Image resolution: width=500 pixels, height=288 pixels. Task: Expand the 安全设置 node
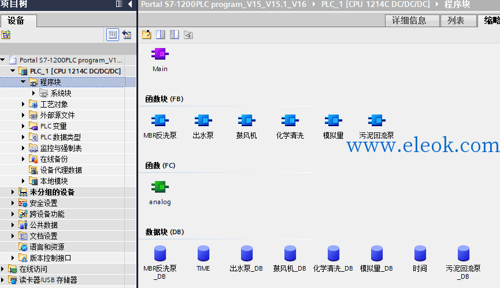point(13,203)
